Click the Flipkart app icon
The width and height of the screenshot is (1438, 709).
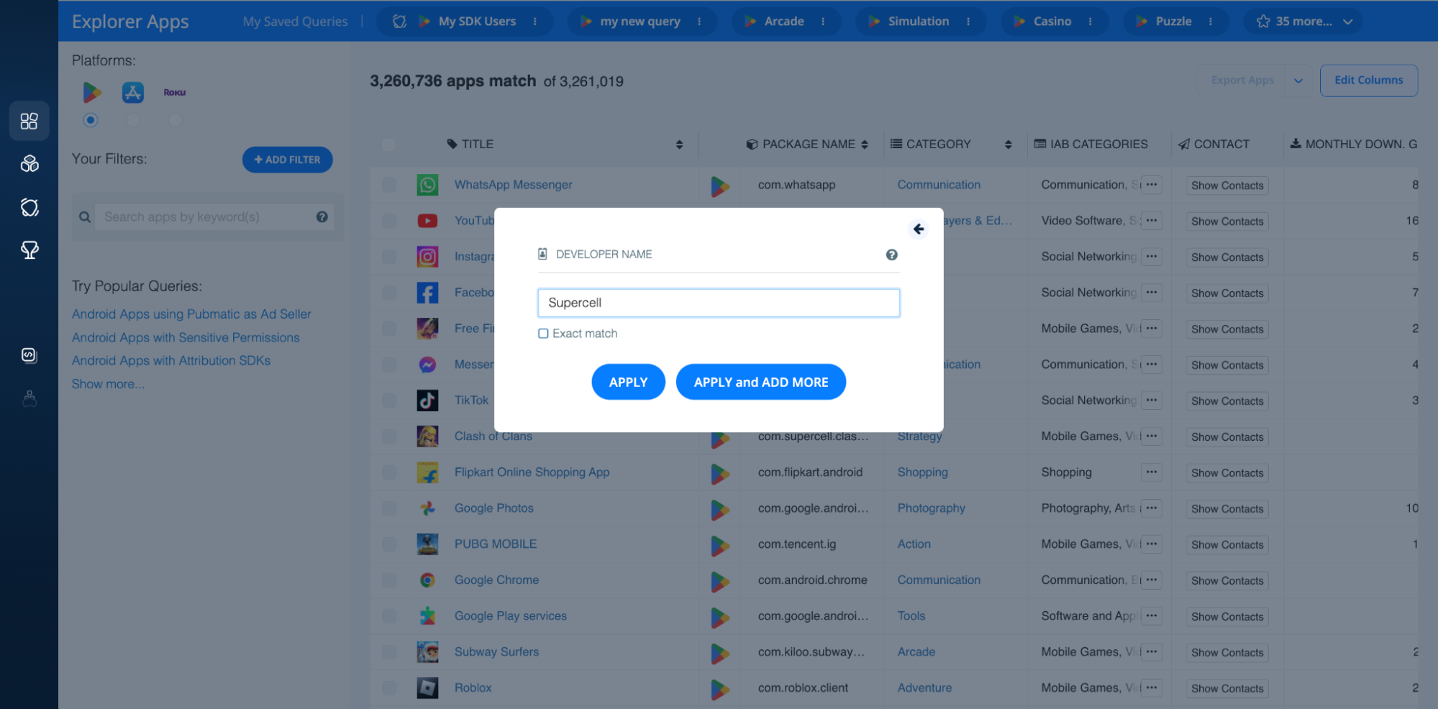[x=427, y=472]
